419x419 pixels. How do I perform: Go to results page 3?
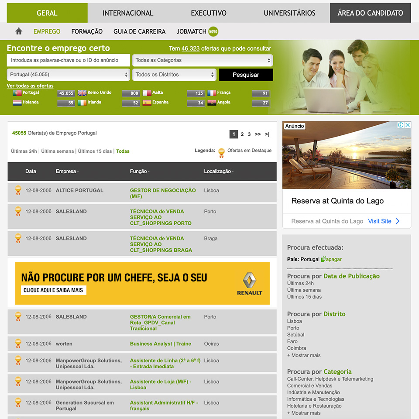249,134
